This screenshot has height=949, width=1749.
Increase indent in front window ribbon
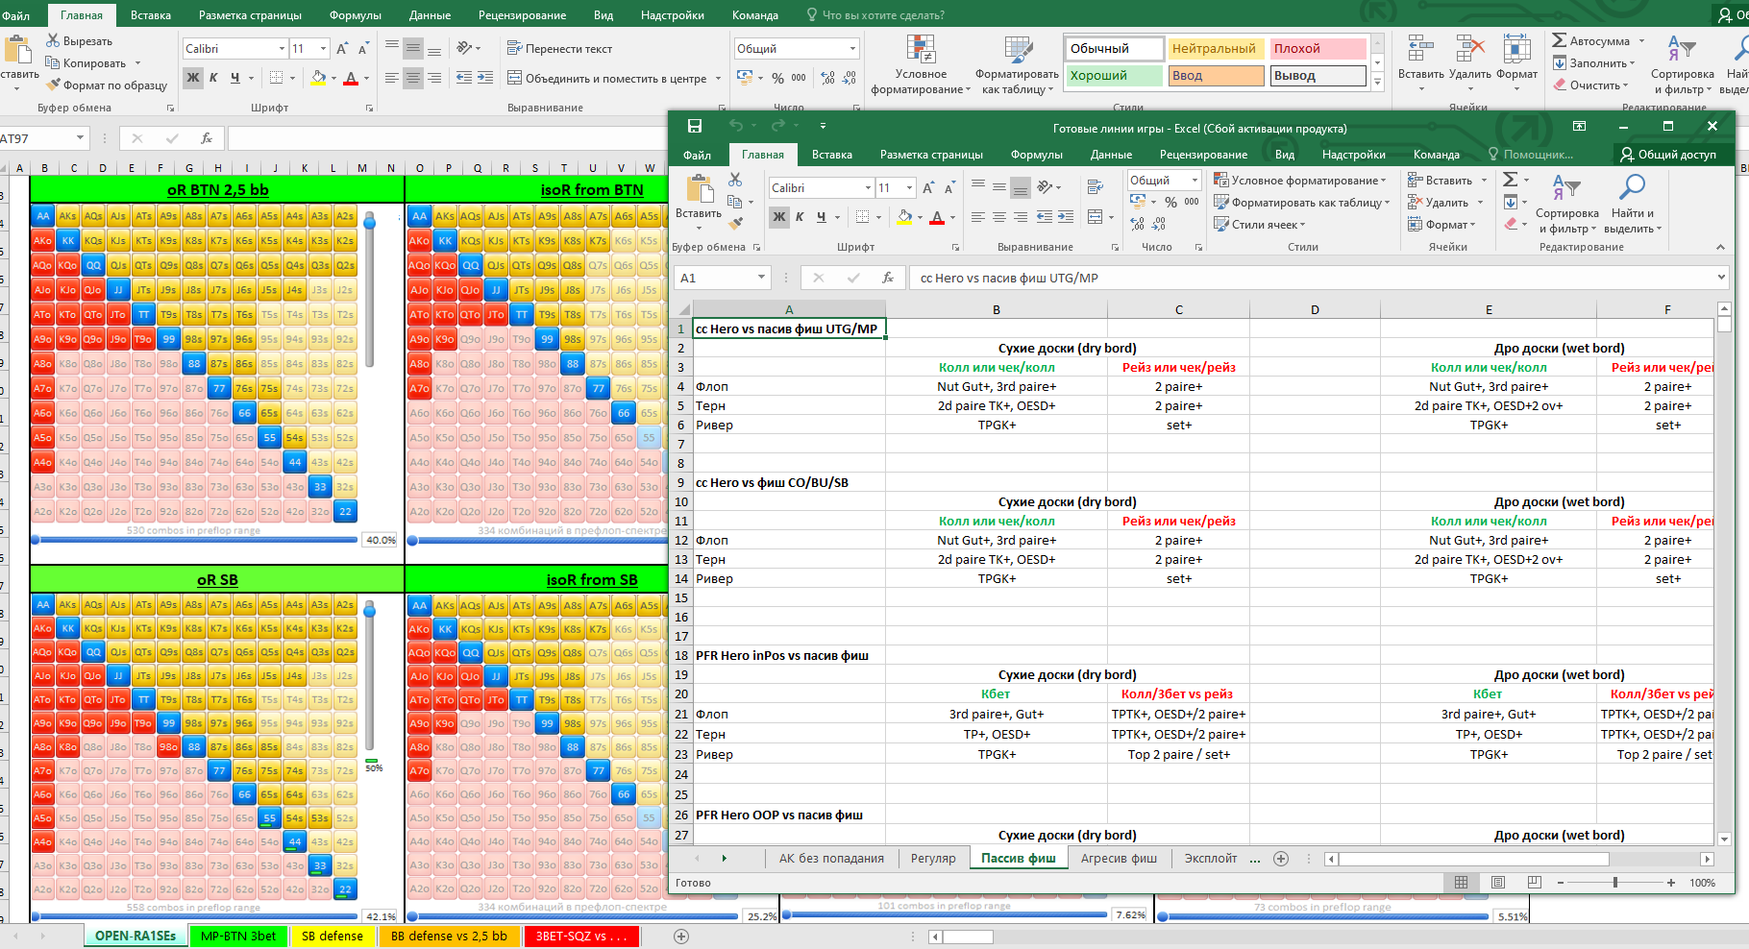coord(1066,217)
